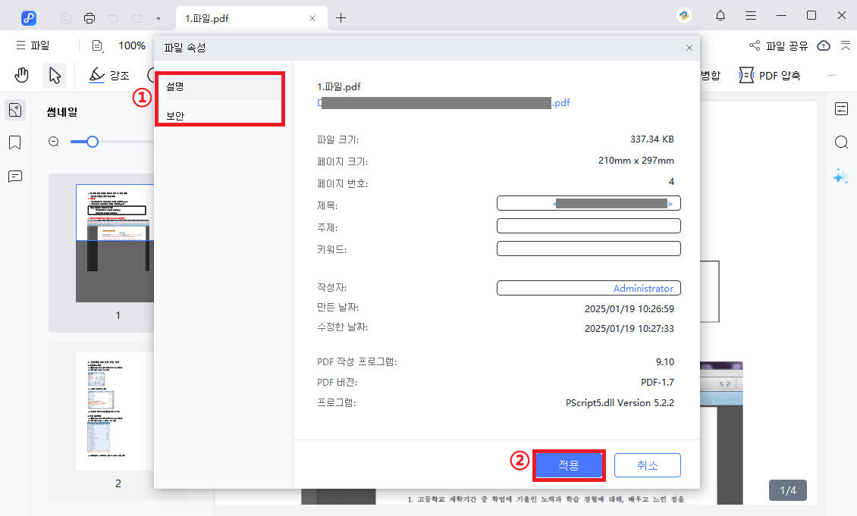Click the search magnifier icon on right sidebar
Screen dimensions: 857x516
[842, 142]
